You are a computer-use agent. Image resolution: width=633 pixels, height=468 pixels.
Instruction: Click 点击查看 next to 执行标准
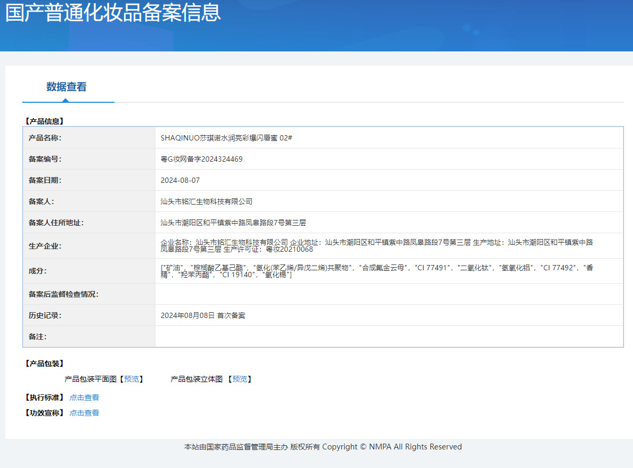pos(84,398)
